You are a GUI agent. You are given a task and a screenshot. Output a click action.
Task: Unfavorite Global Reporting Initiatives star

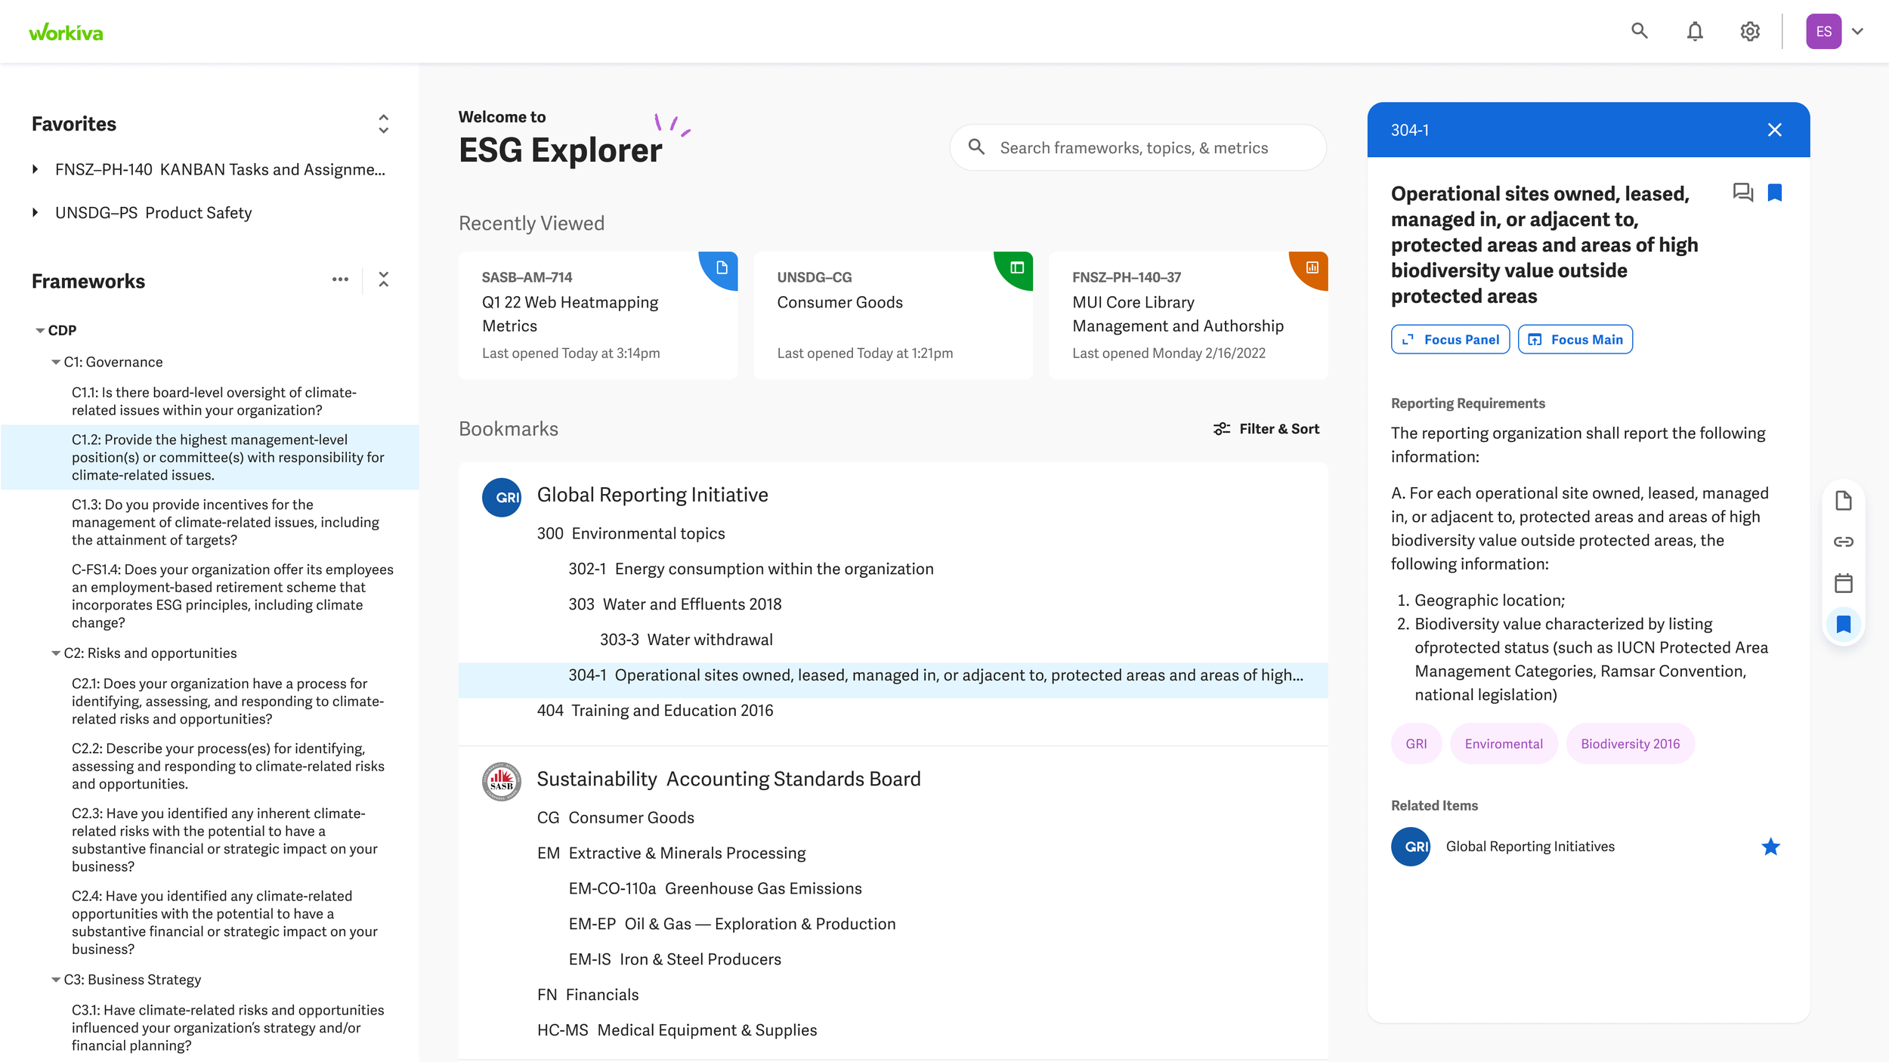coord(1770,847)
